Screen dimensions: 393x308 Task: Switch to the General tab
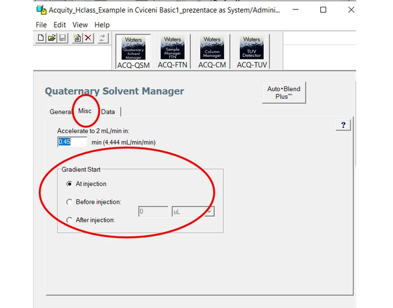(x=60, y=112)
